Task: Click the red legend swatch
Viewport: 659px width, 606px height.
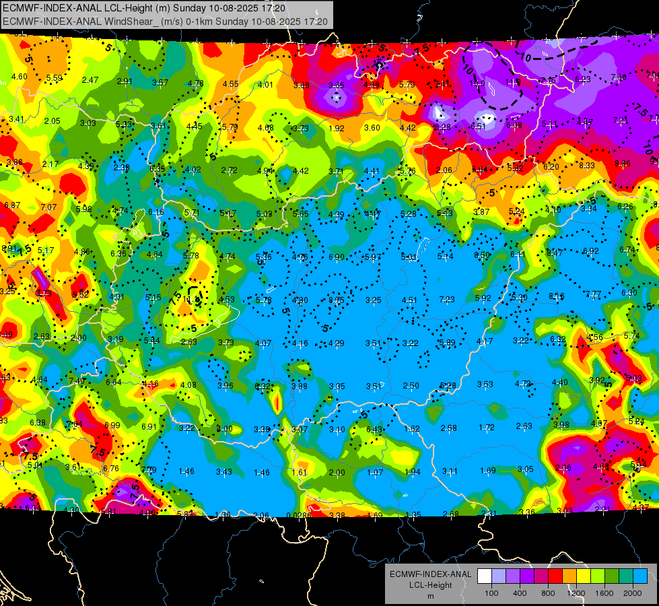Action: point(555,576)
